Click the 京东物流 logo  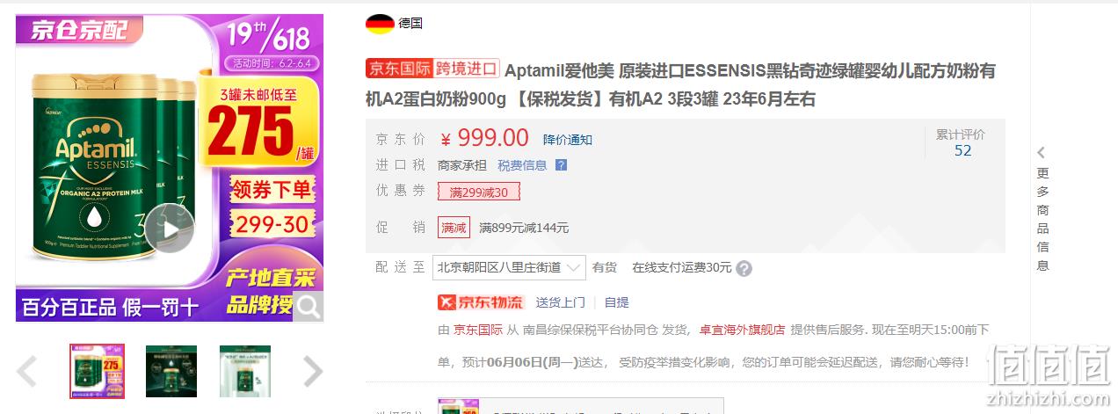(481, 302)
